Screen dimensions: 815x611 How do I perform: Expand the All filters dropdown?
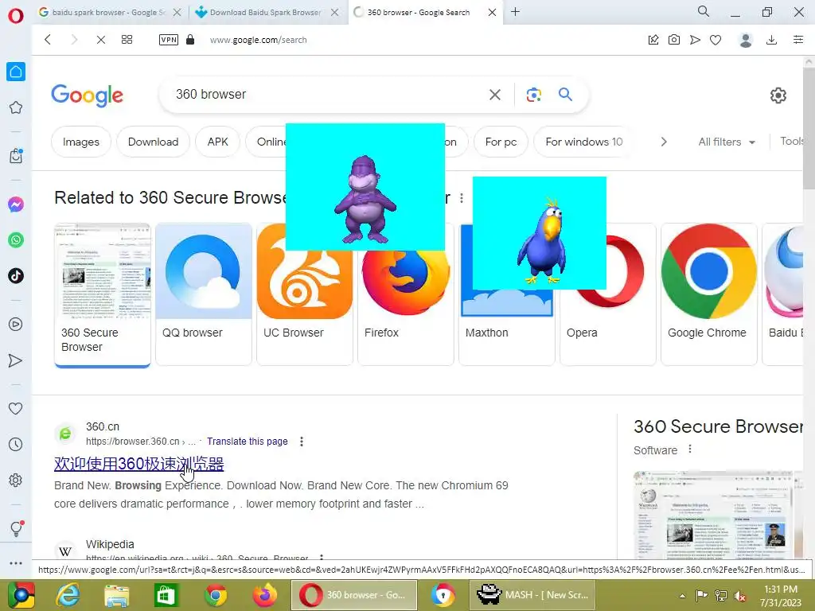tap(727, 142)
